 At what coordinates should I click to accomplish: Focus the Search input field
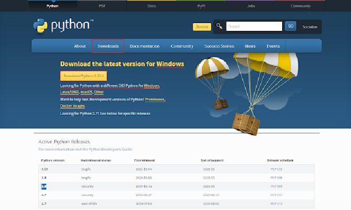point(254,26)
